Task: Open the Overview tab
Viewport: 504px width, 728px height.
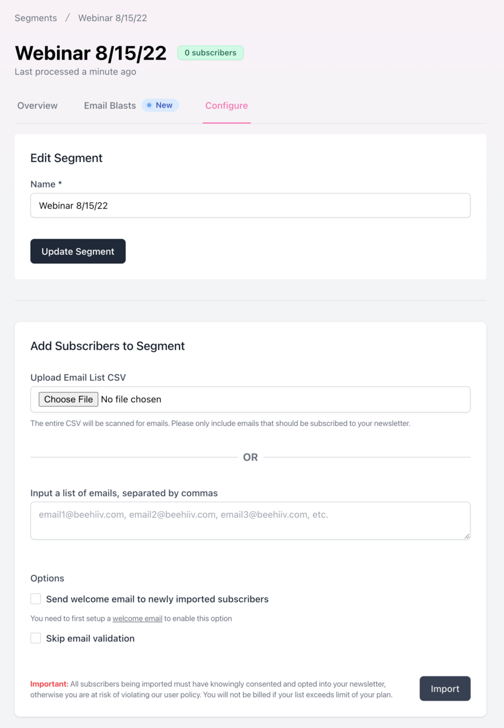Action: click(x=38, y=106)
